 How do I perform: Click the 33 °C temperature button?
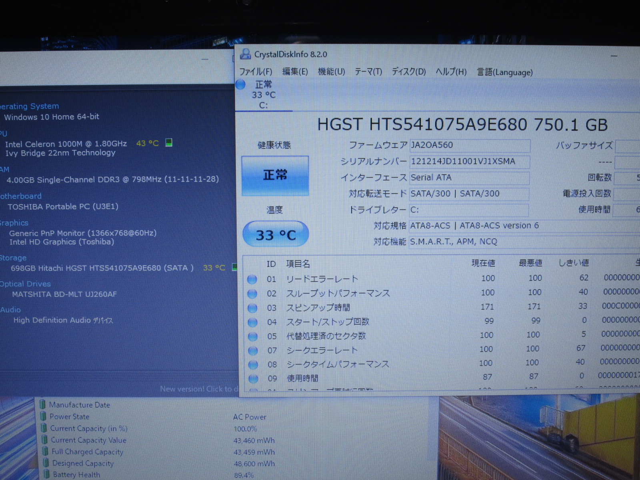[x=276, y=234]
